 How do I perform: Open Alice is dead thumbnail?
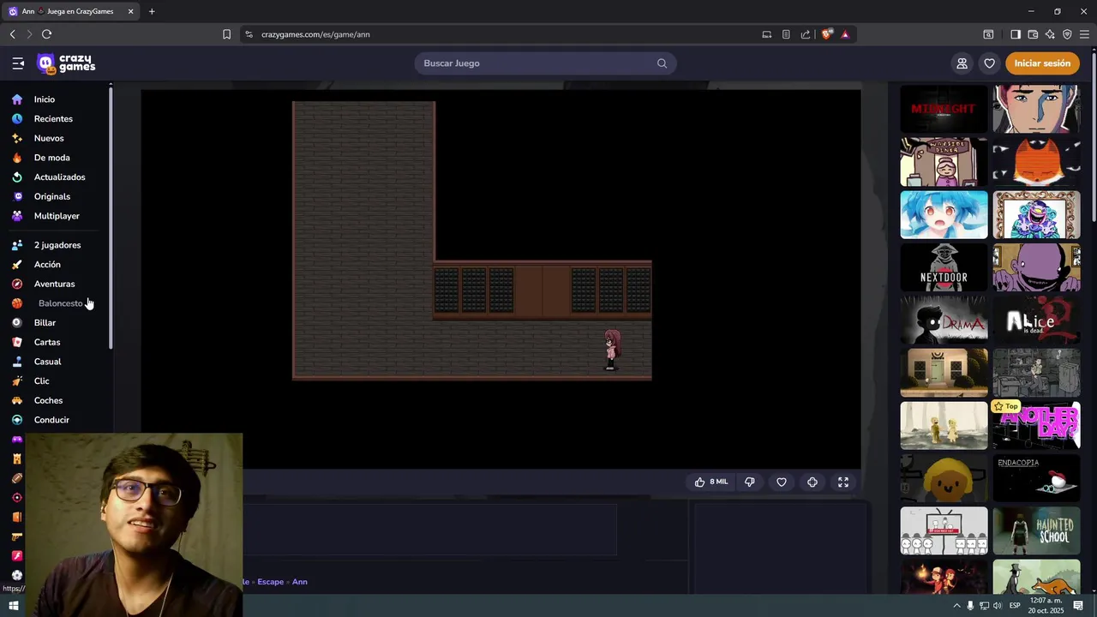[1036, 320]
